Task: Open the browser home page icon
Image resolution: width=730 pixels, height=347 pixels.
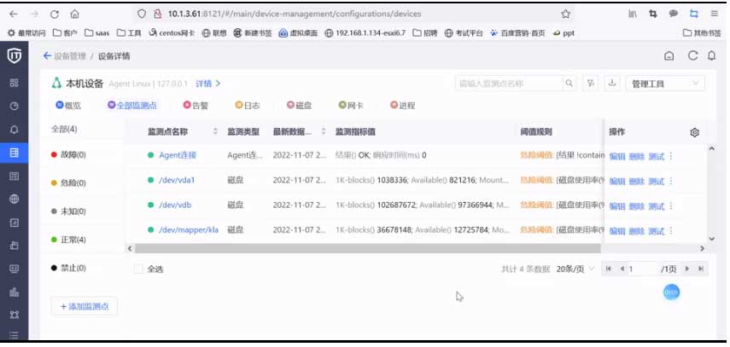Action: (74, 14)
